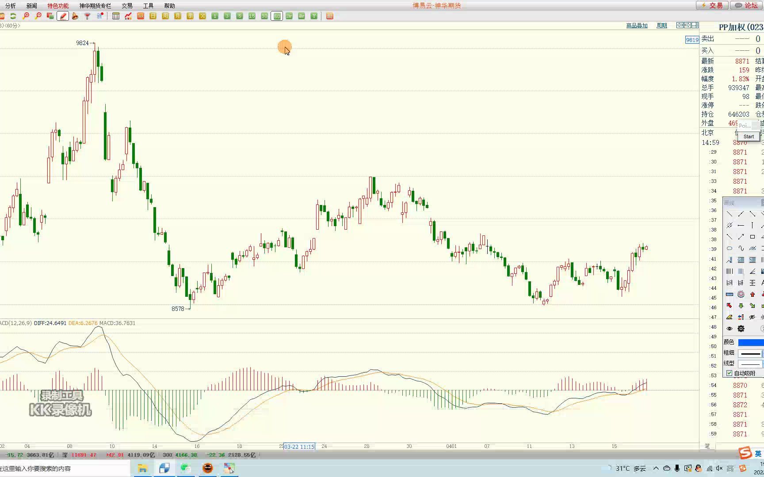The width and height of the screenshot is (764, 477).
Task: Select the 2hr period icon
Action: click(289, 16)
